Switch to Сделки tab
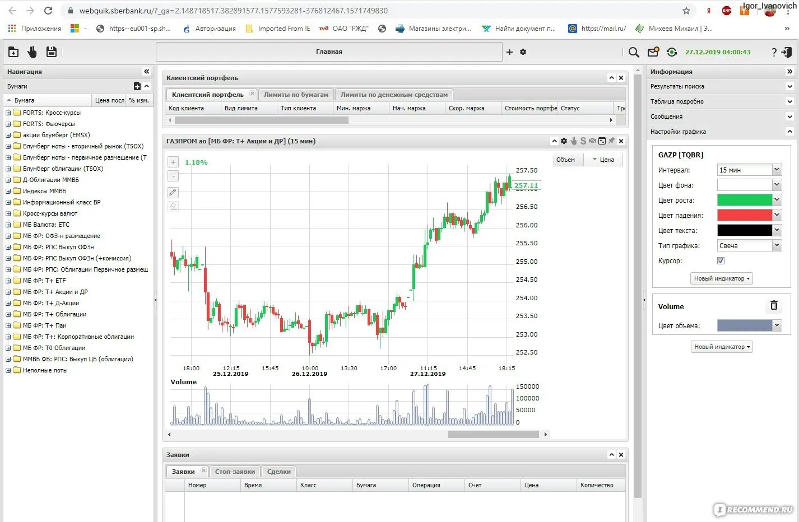799x522 pixels. pos(279,472)
